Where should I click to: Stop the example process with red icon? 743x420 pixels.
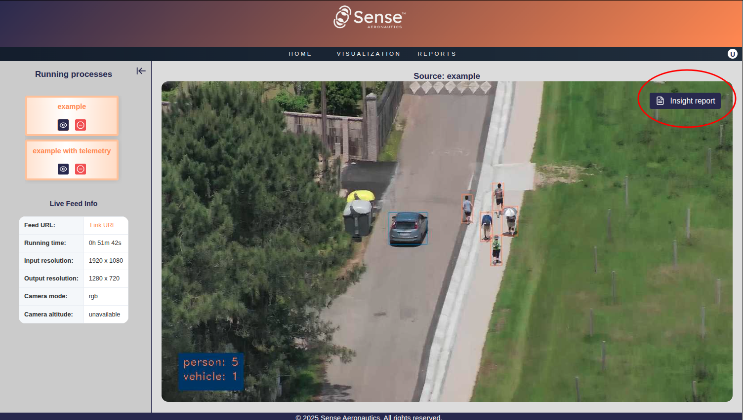81,125
